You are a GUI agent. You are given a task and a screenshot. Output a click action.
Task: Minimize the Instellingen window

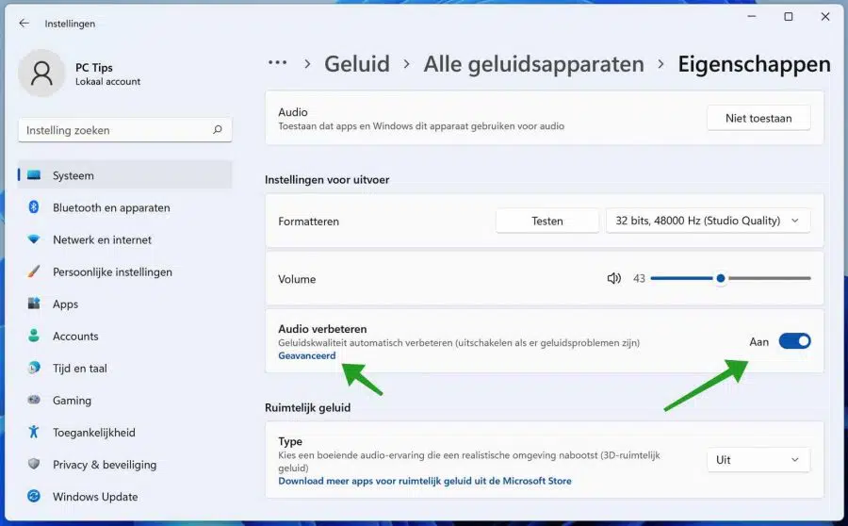752,17
